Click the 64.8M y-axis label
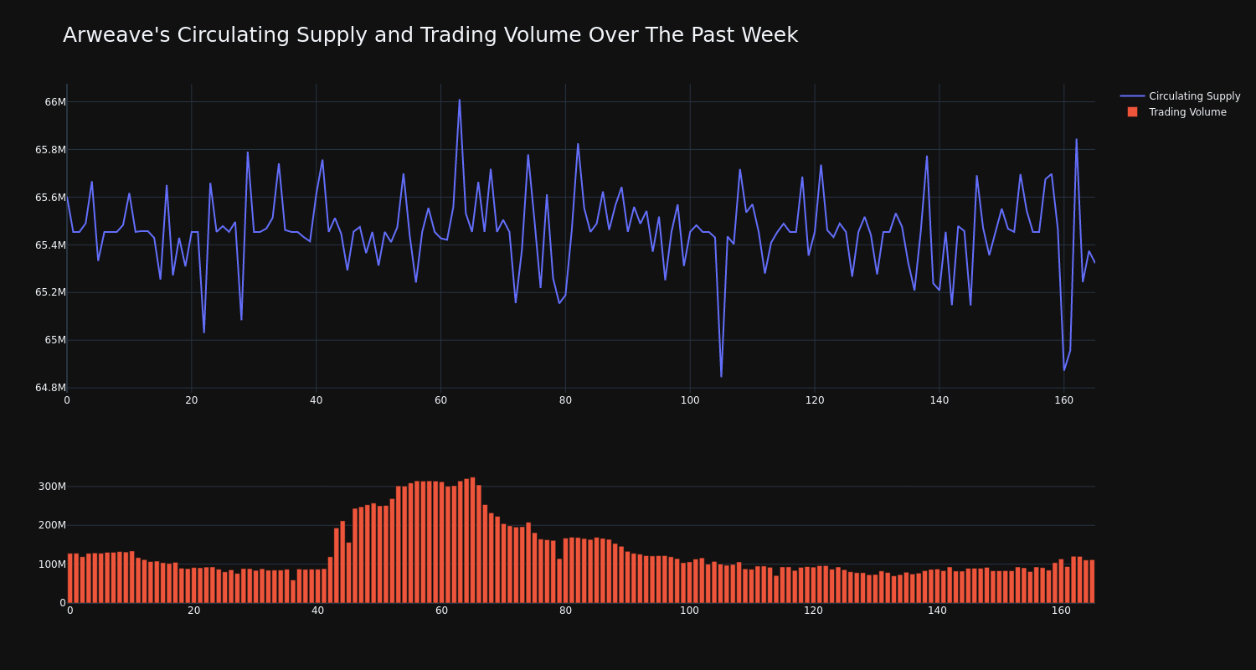 (x=49, y=388)
